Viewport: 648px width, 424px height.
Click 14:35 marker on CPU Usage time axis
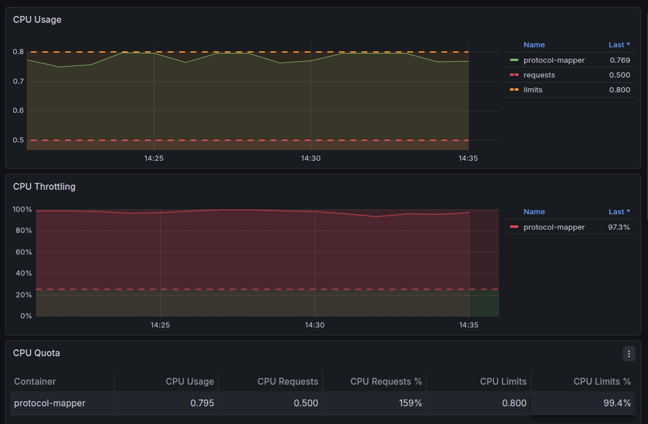(x=468, y=158)
